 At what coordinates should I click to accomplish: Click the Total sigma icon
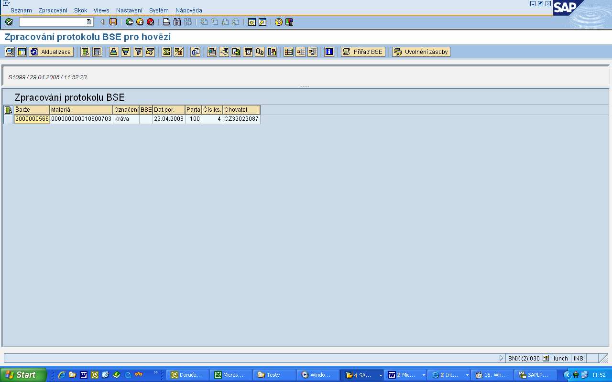(x=166, y=52)
